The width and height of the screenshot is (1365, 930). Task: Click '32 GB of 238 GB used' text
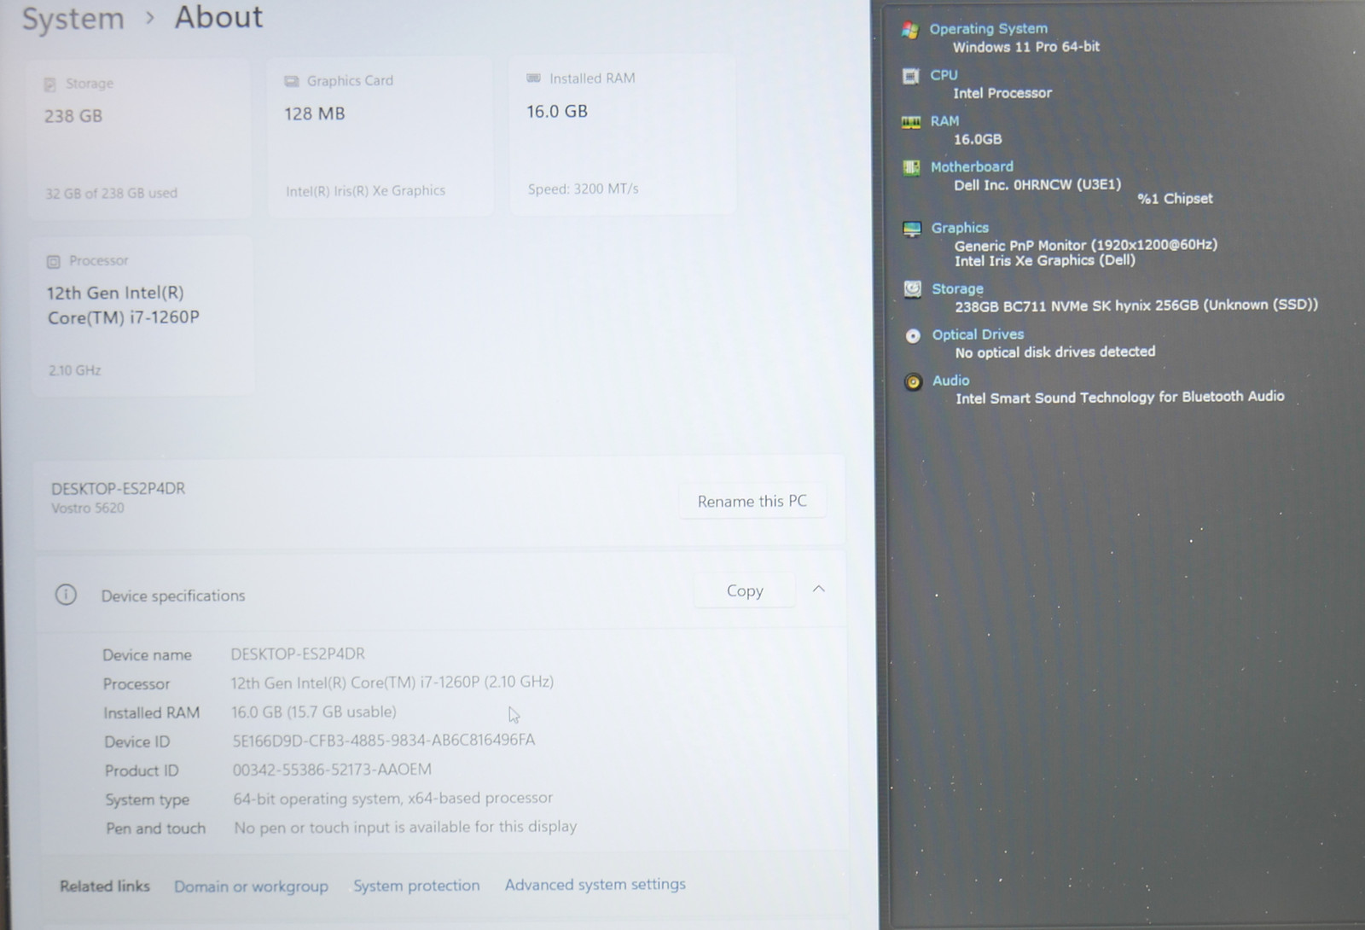[112, 194]
